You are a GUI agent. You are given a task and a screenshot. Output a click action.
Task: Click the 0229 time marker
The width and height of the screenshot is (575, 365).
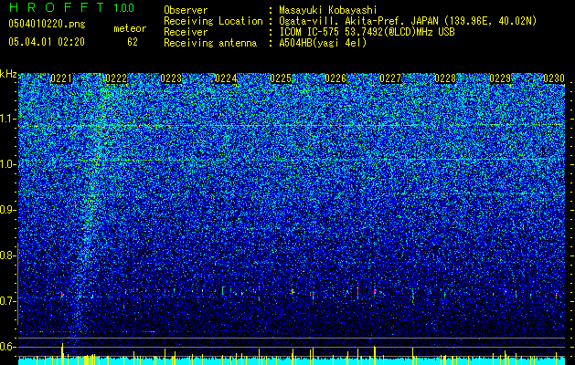(x=500, y=78)
